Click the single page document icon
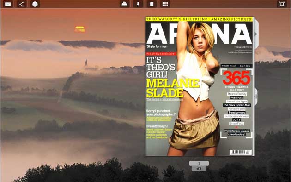 pos(152,4)
